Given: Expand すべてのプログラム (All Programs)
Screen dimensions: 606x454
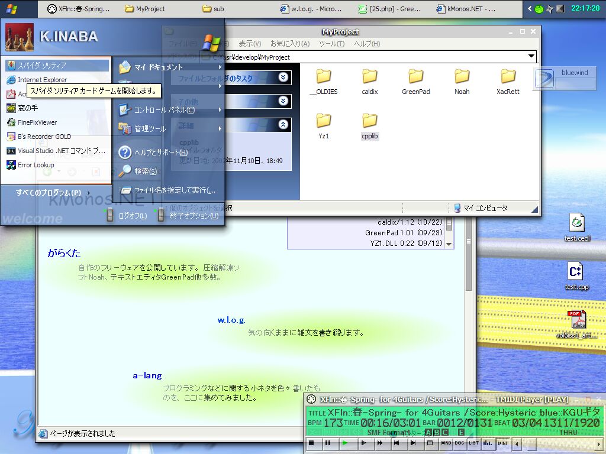Looking at the screenshot, I should click(53, 192).
